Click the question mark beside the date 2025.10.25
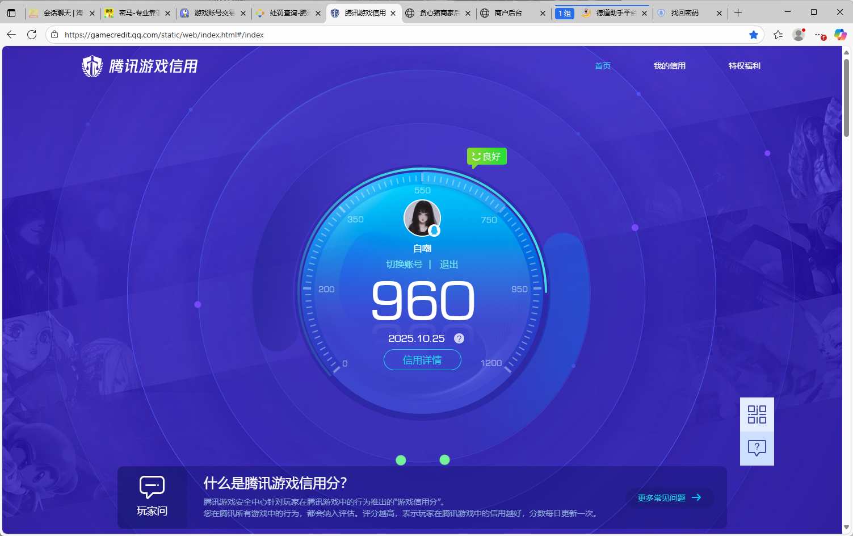853x536 pixels. click(459, 338)
